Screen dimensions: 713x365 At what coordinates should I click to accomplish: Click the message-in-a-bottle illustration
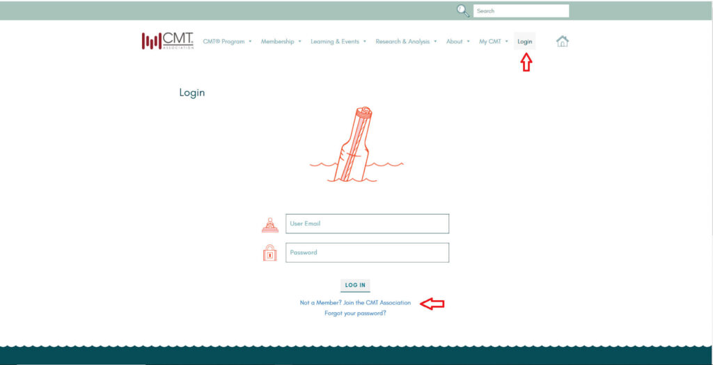click(x=356, y=145)
